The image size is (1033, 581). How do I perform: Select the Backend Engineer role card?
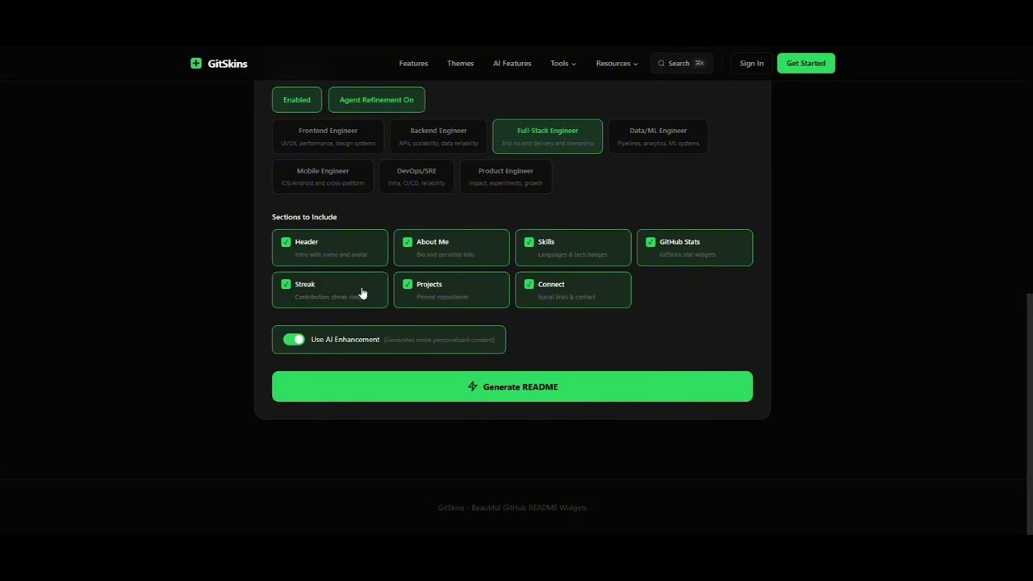click(x=438, y=136)
